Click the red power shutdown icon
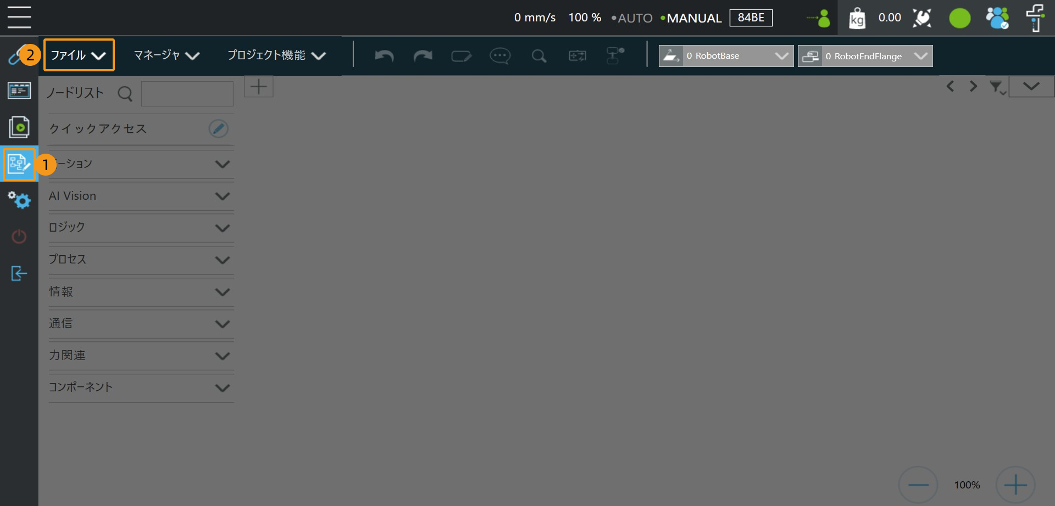 19,237
